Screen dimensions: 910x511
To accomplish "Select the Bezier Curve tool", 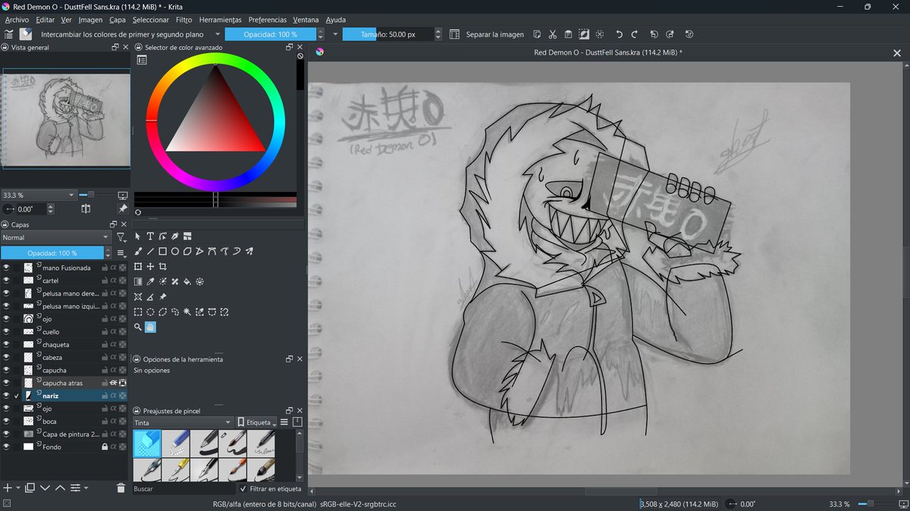I will [212, 251].
